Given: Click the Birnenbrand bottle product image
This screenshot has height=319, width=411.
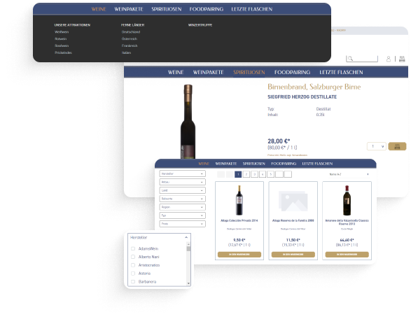Looking at the screenshot, I should click(188, 121).
